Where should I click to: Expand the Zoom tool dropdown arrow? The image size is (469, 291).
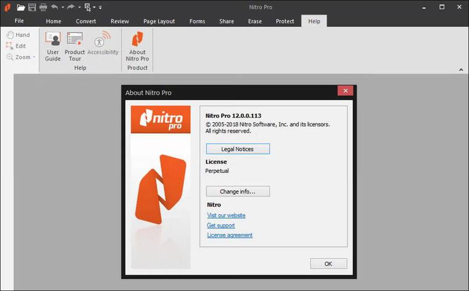tap(34, 57)
